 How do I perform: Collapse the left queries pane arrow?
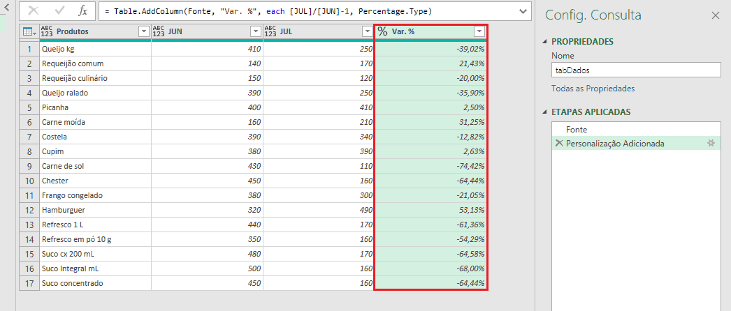tap(7, 6)
